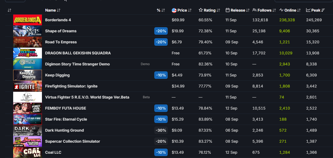Open the Borderlands 4 game page

(58, 20)
